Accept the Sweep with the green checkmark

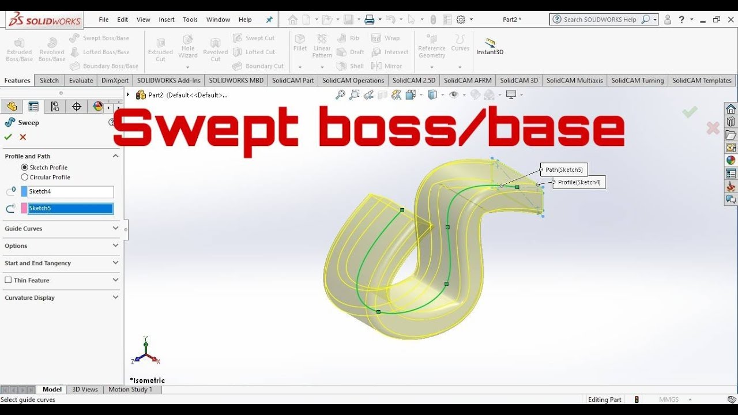(x=8, y=137)
